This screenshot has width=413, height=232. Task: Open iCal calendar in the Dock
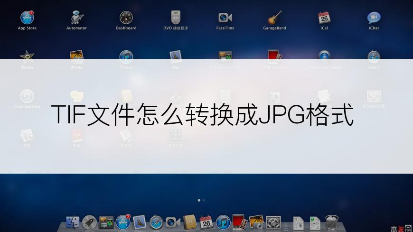click(206, 222)
